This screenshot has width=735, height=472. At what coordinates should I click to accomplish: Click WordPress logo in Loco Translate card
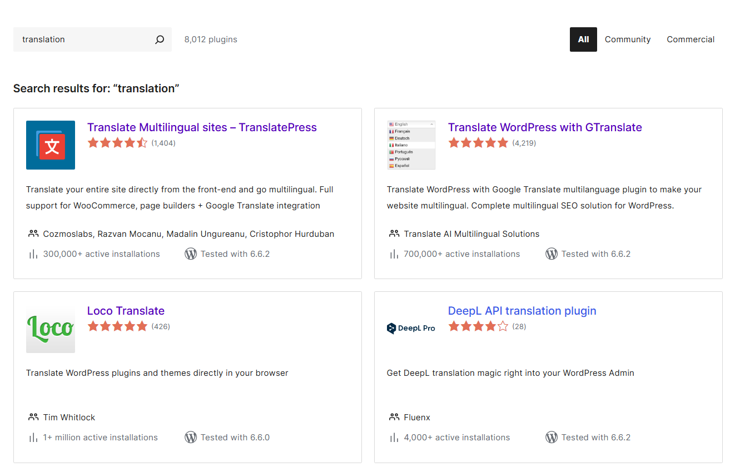(191, 438)
